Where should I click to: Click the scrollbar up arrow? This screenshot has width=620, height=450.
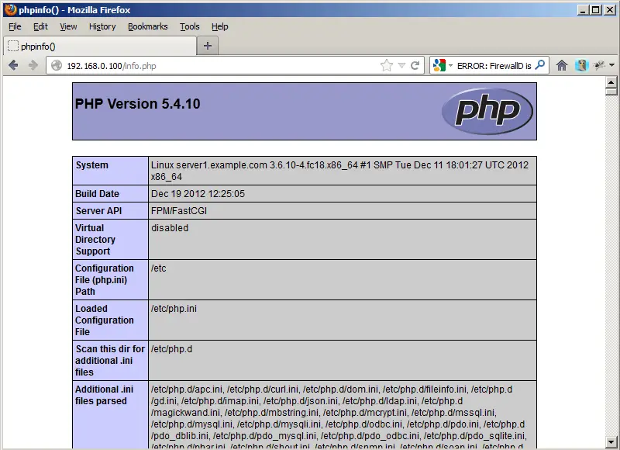click(x=611, y=81)
